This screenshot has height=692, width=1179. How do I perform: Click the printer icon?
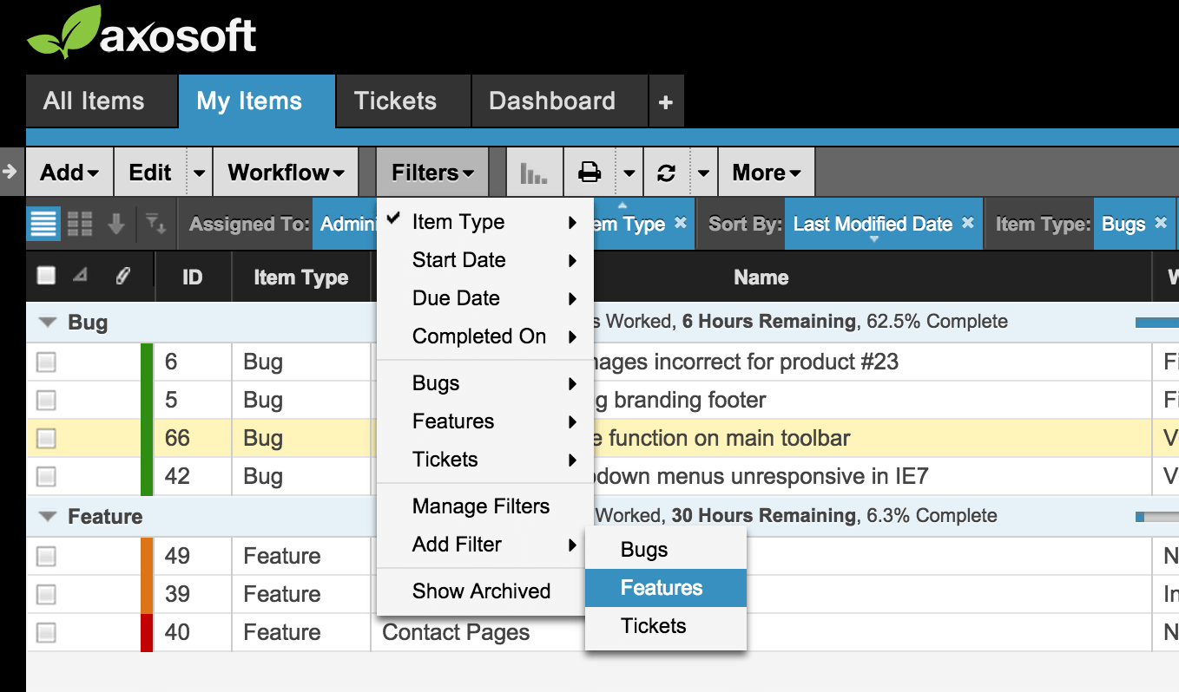(590, 173)
